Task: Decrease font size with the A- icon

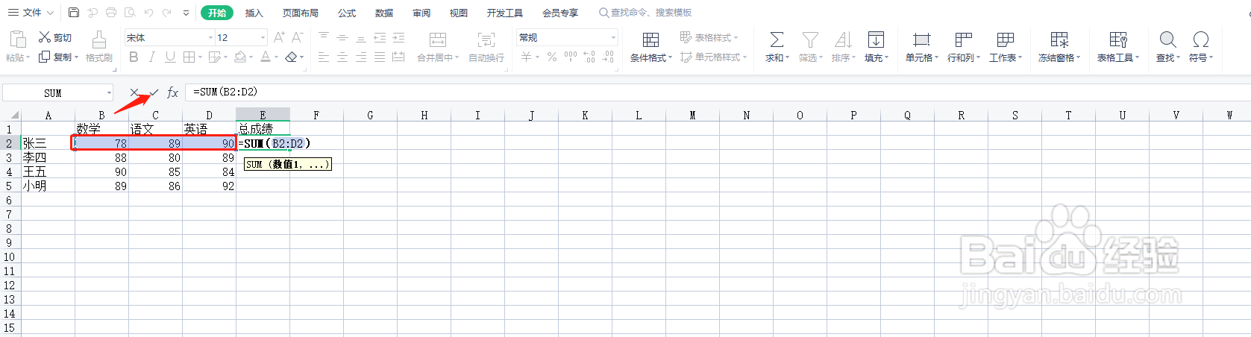Action: click(x=297, y=37)
